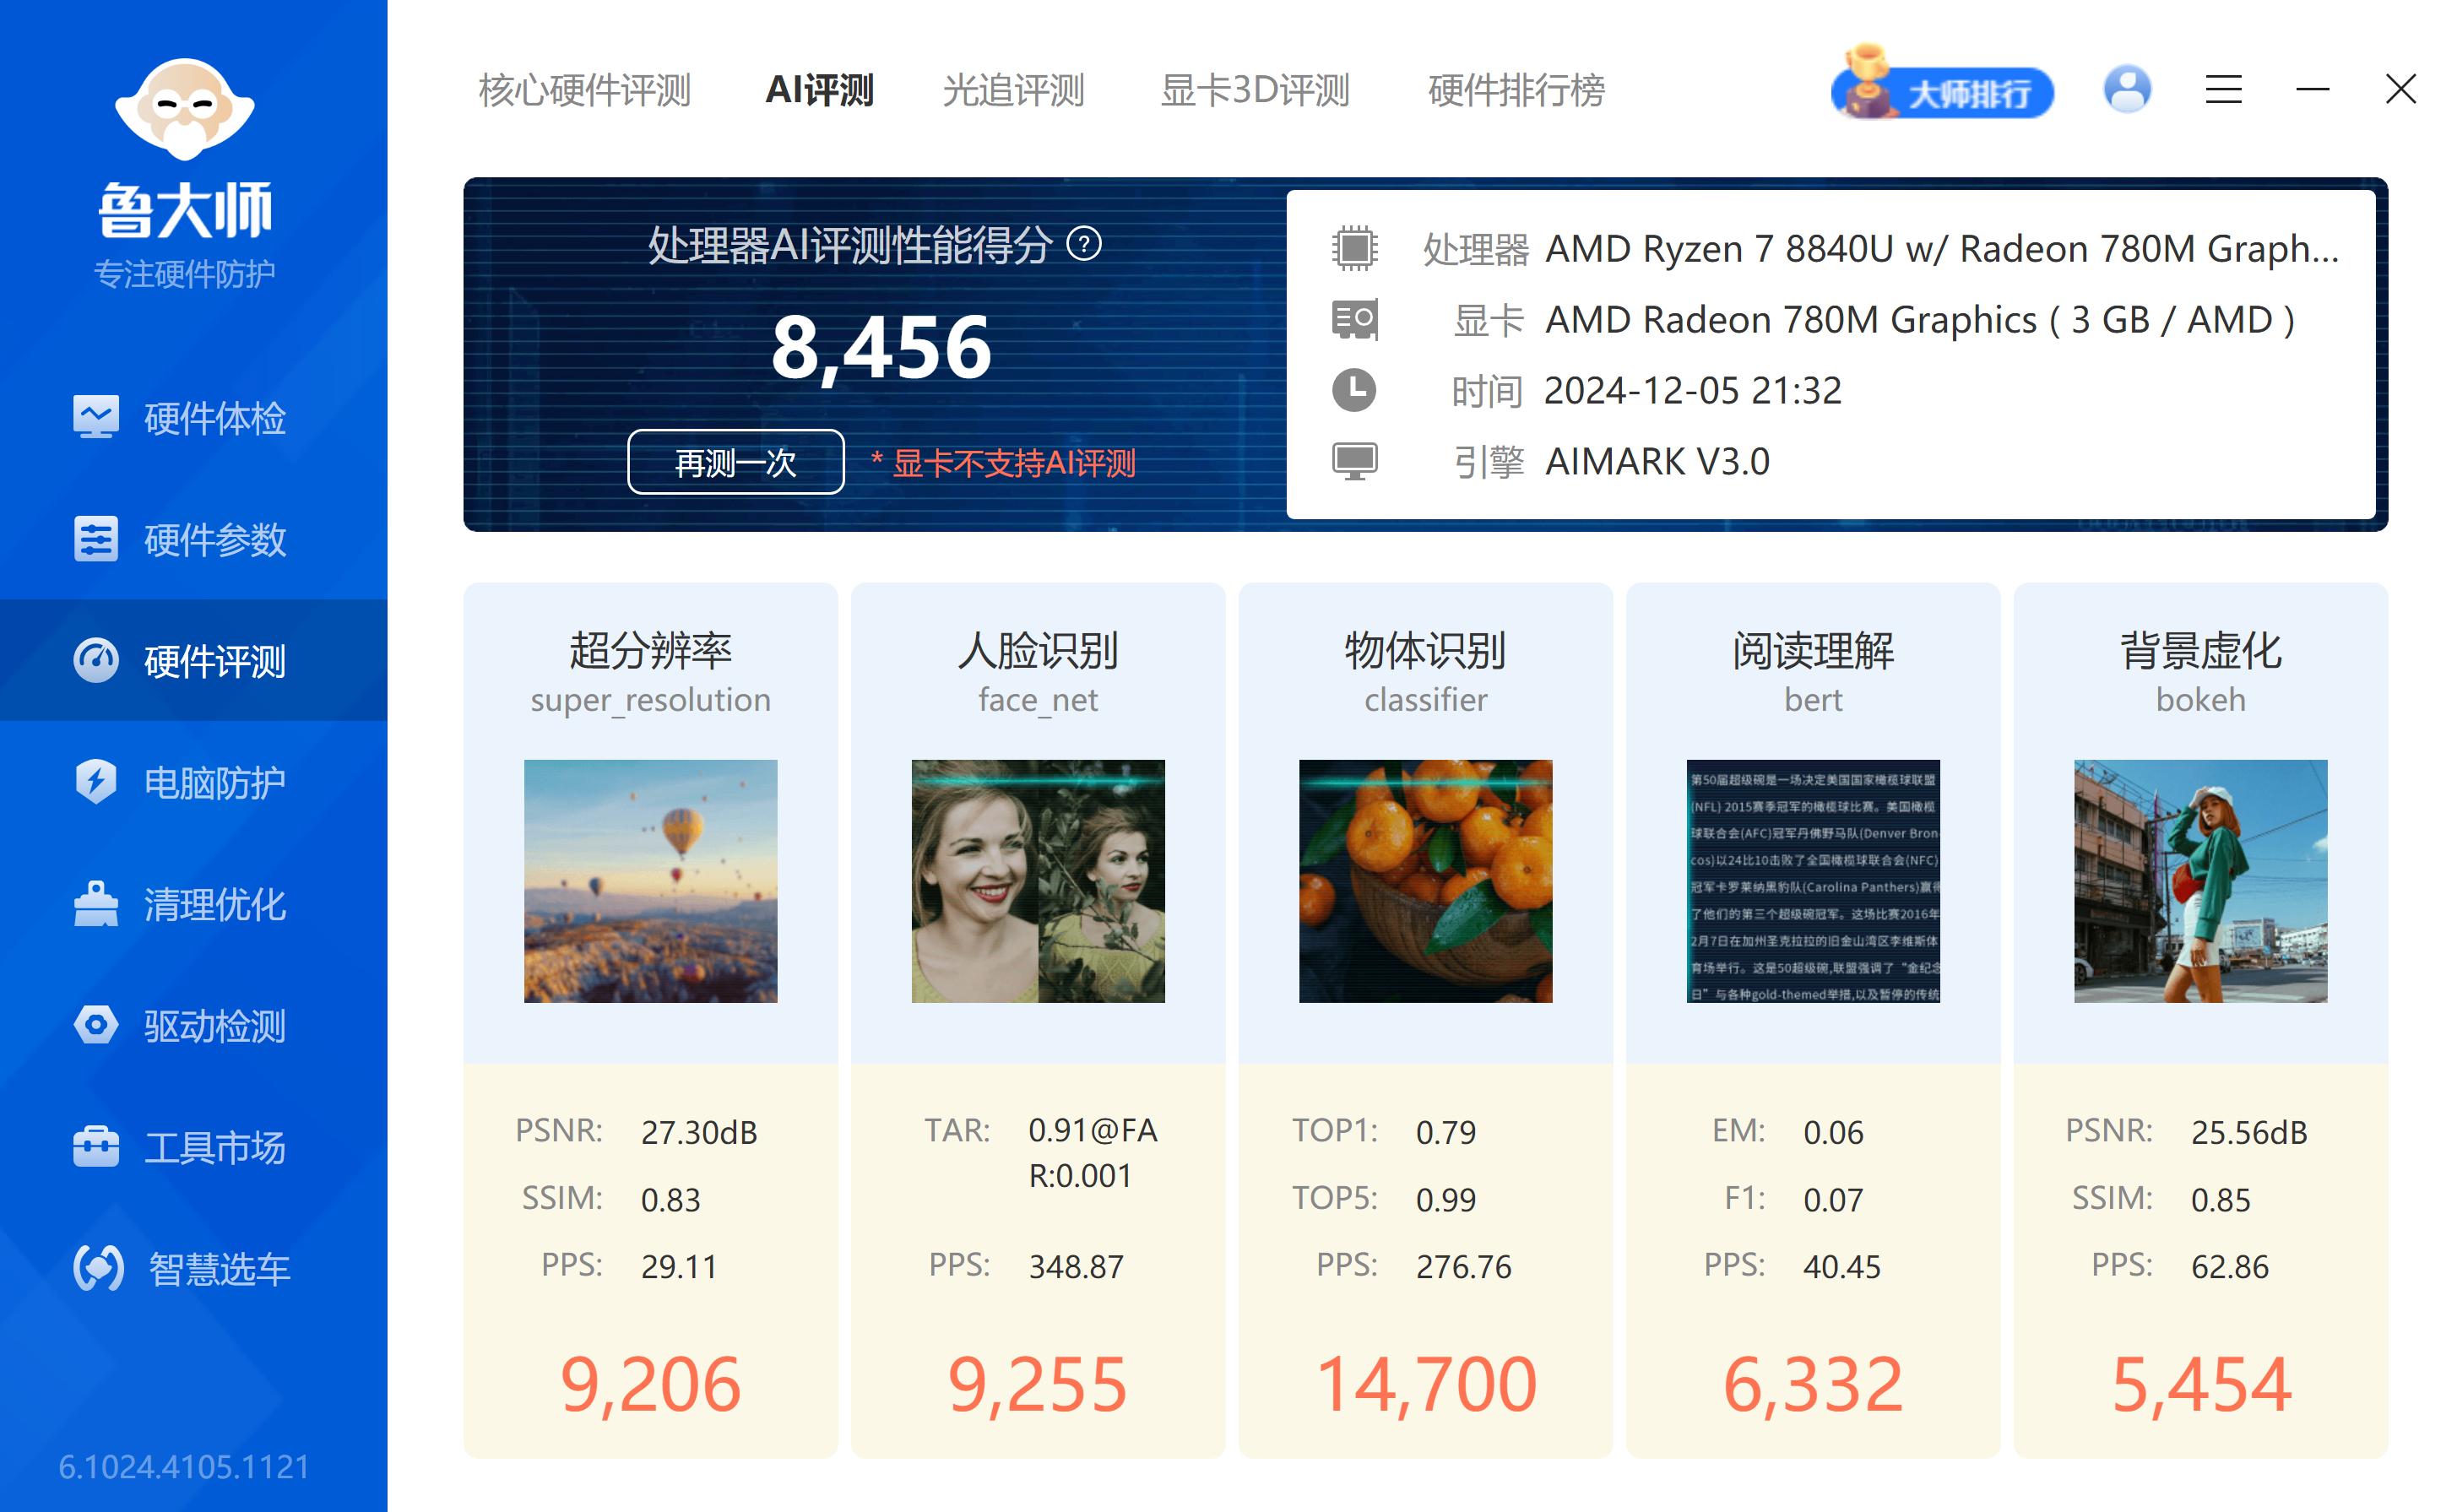2457x1512 pixels.
Task: Open 硬件体检 from the sidebar
Action: 194,418
